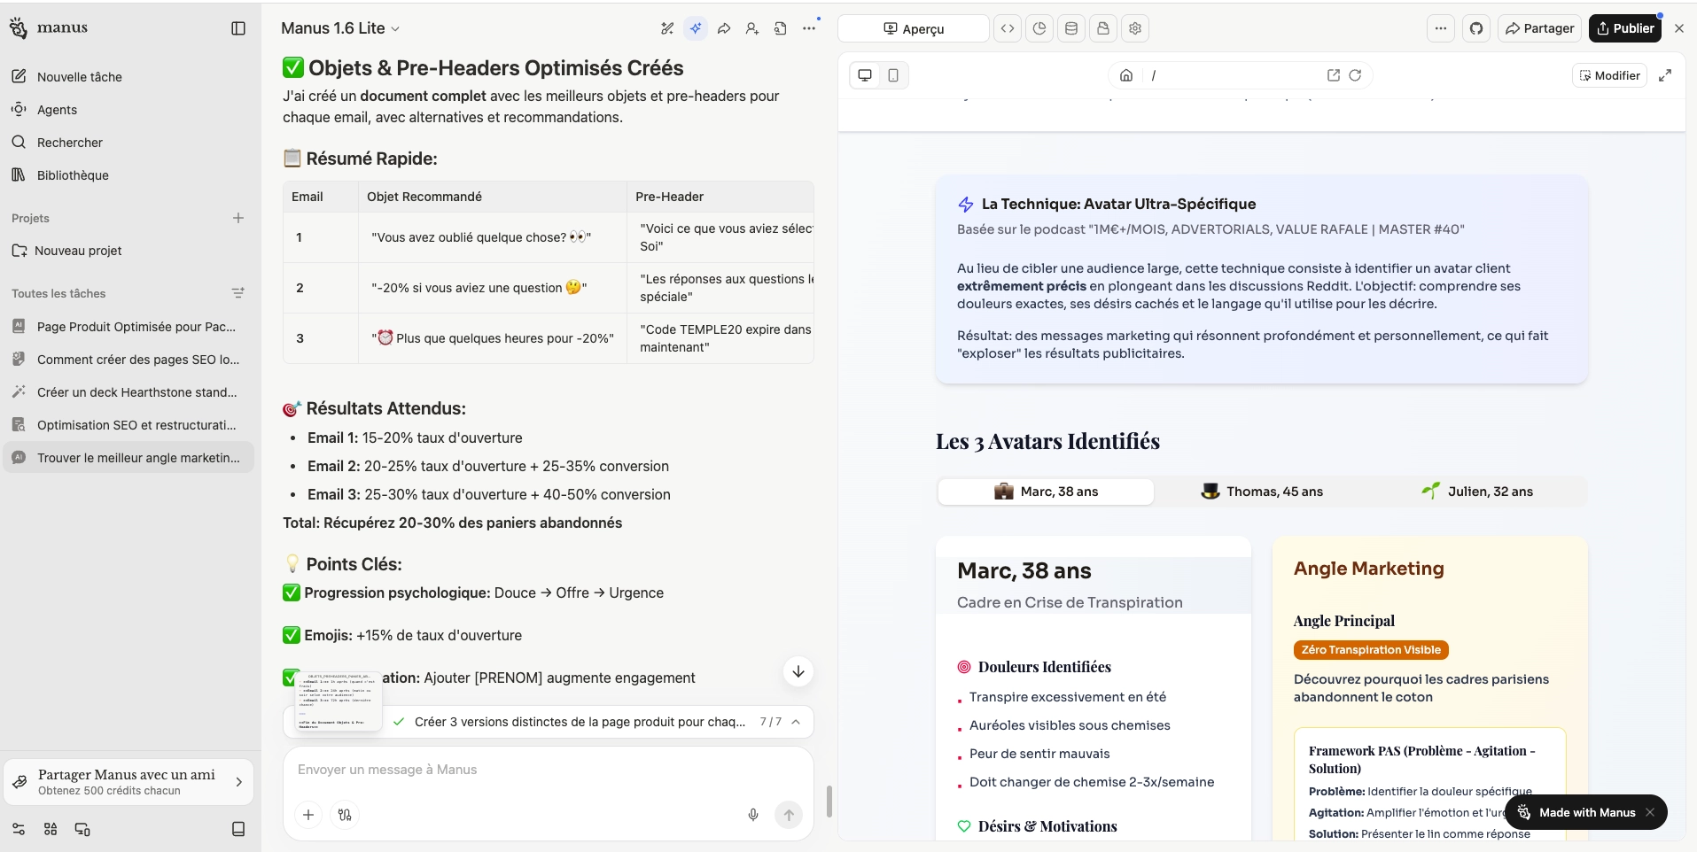Switch preview to desktop view
Screen dimensions: 1697x852
865,75
